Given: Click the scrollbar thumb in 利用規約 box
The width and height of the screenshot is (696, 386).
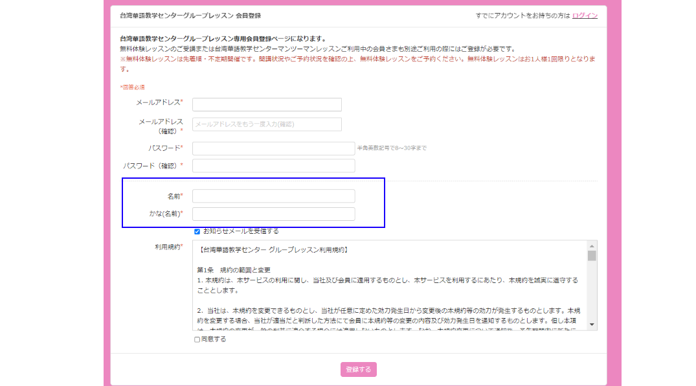Looking at the screenshot, I should (591, 256).
